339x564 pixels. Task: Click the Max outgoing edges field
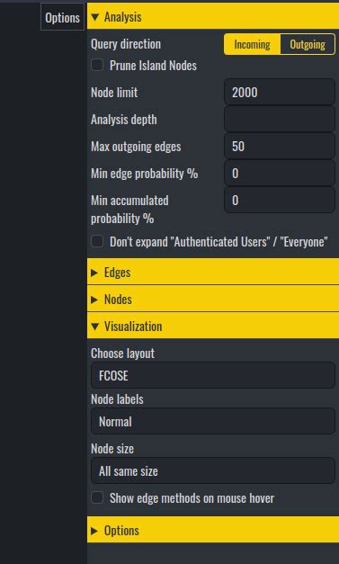(280, 146)
